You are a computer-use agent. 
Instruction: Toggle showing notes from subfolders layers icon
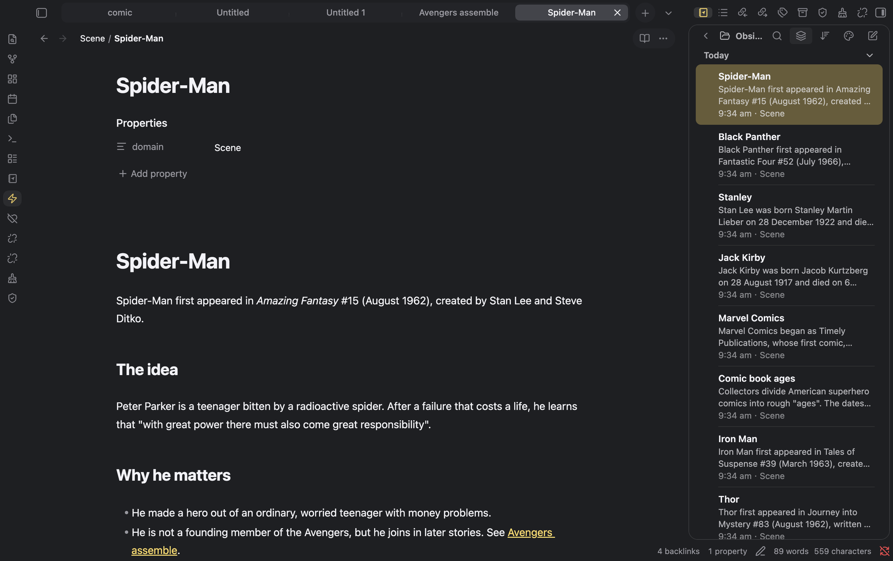(x=801, y=36)
